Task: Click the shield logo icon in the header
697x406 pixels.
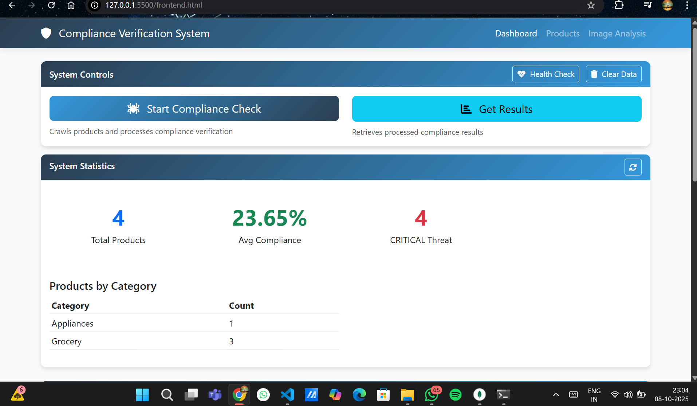Action: 46,33
